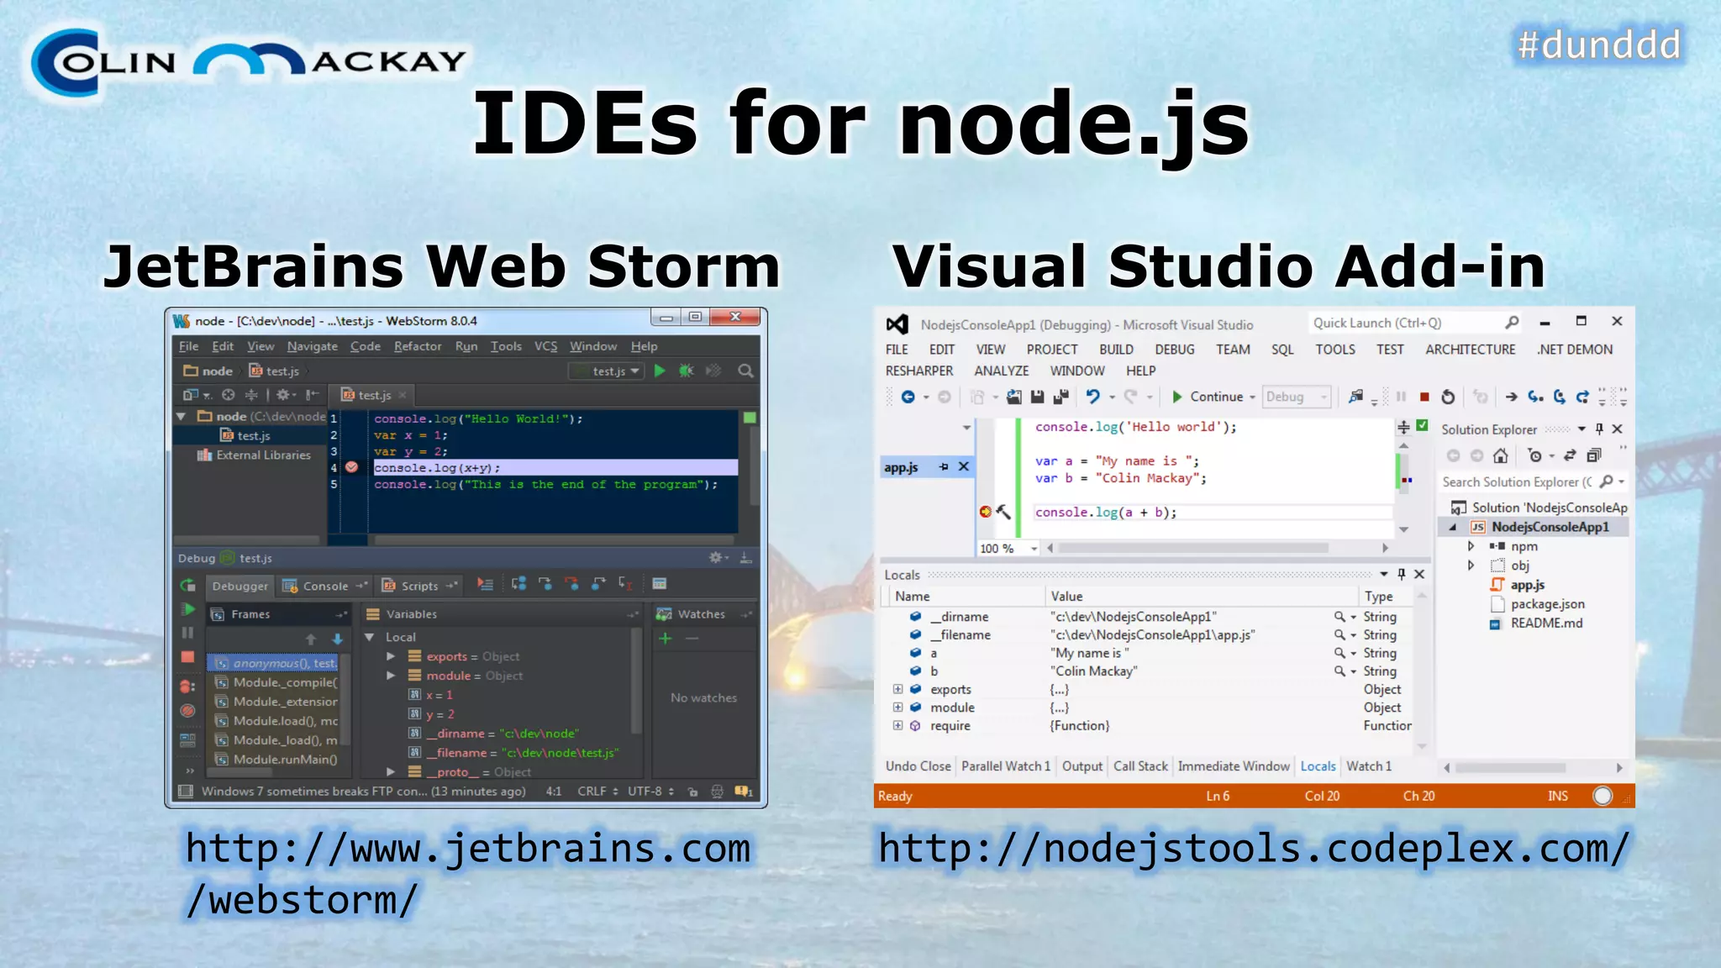Collapse Local variables node in WebStorm
The image size is (1721, 968).
coord(370,637)
